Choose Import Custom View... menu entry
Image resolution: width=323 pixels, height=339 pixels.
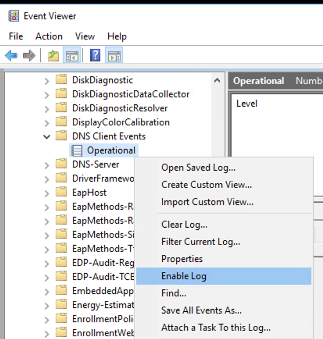(224, 202)
